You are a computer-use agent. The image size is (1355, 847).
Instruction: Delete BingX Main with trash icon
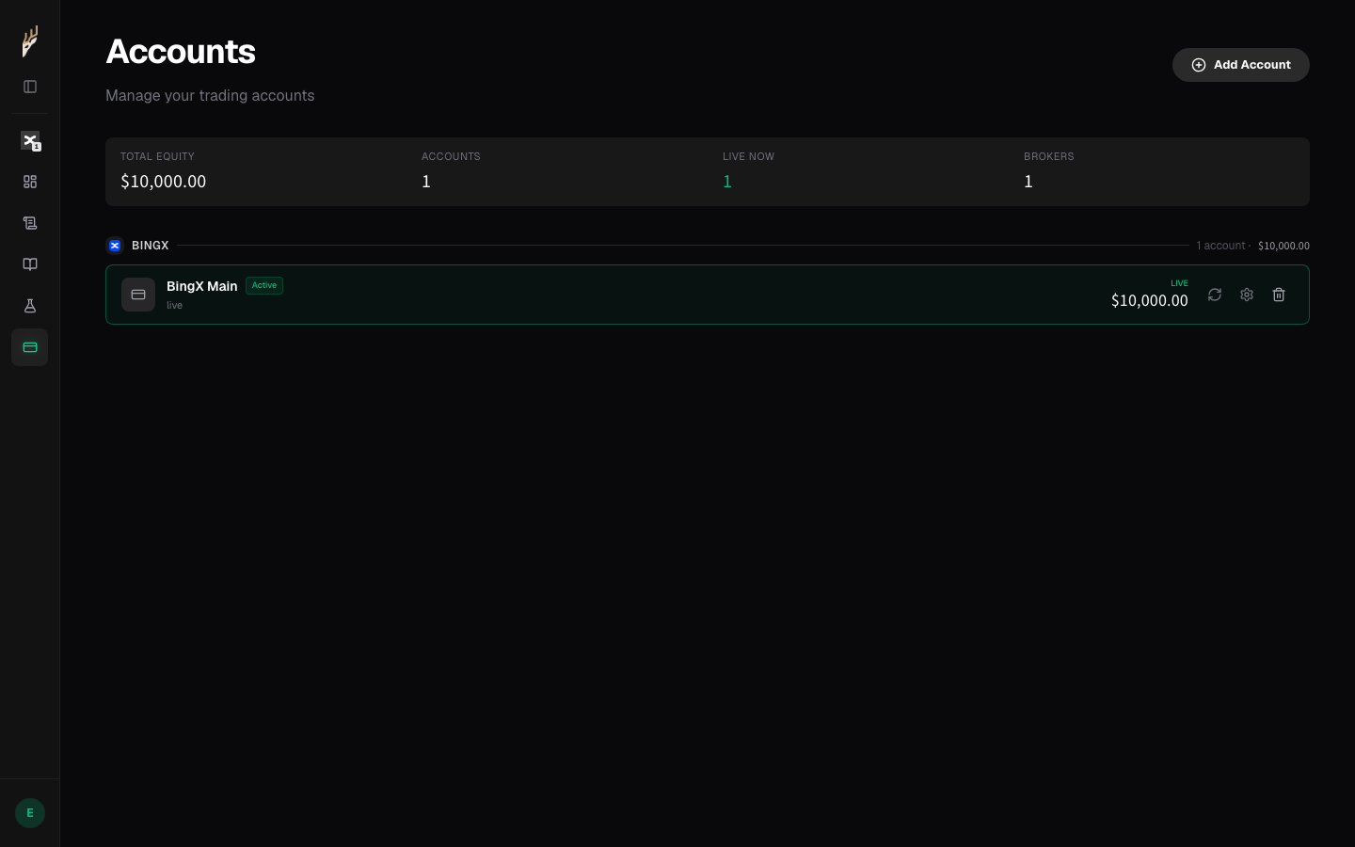tap(1279, 295)
